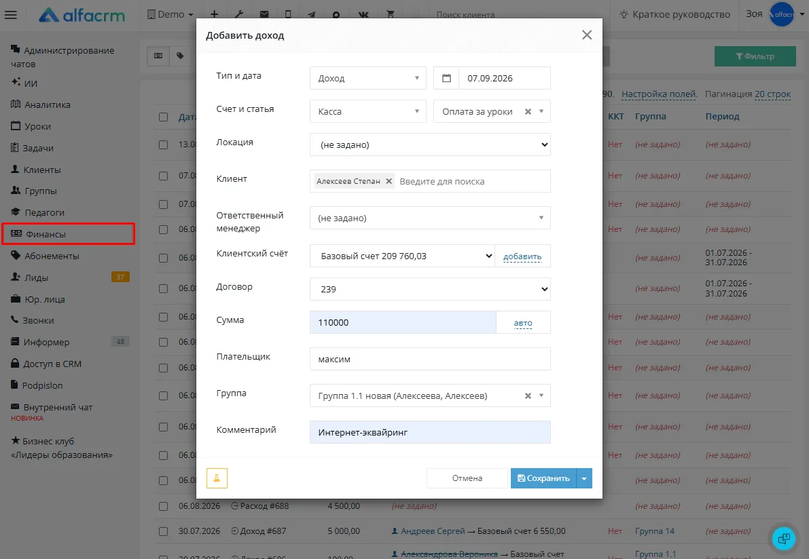Click the tag icon in the finance toolbar
Viewport: 809px width, 559px height.
(x=180, y=56)
